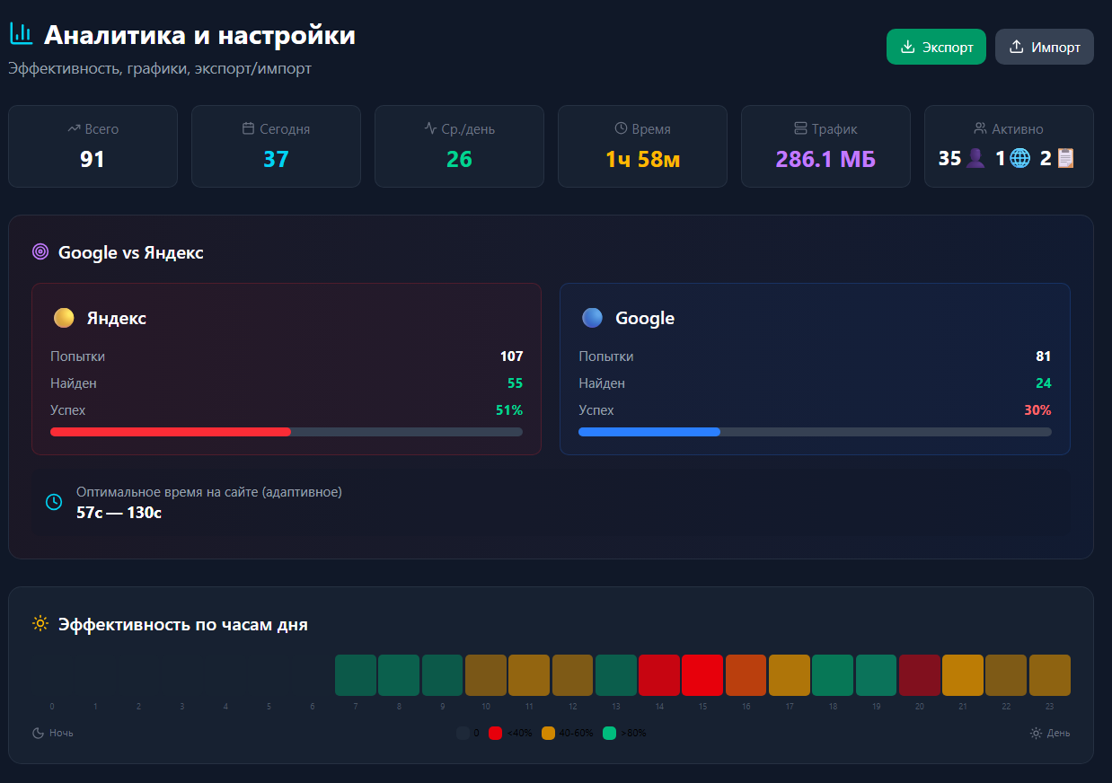
Task: Click the calendar icon next to Сегодня
Action: [249, 128]
